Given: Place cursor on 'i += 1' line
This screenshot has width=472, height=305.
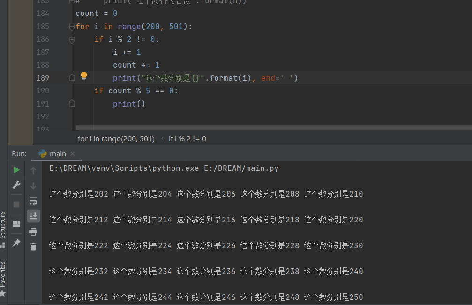Looking at the screenshot, I should tap(127, 52).
